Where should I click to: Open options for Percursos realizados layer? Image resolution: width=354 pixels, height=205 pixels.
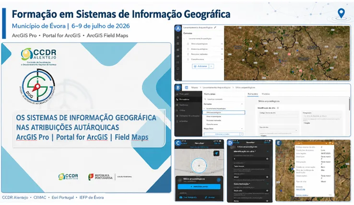[x=222, y=54]
